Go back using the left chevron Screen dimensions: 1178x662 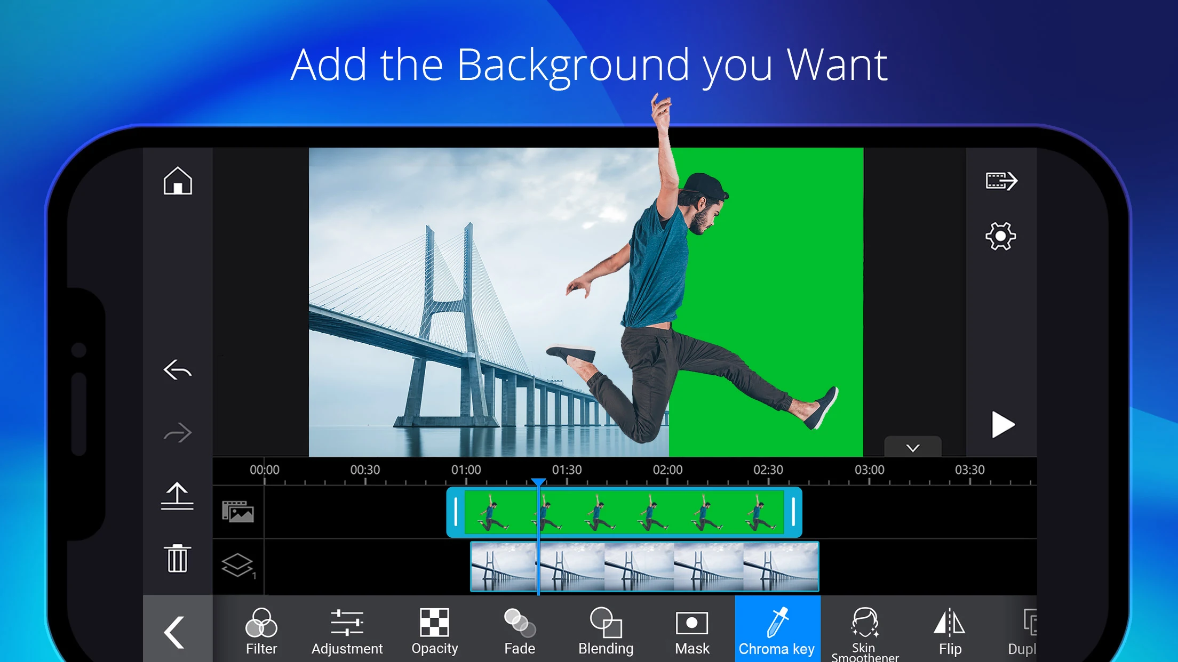[x=172, y=632]
